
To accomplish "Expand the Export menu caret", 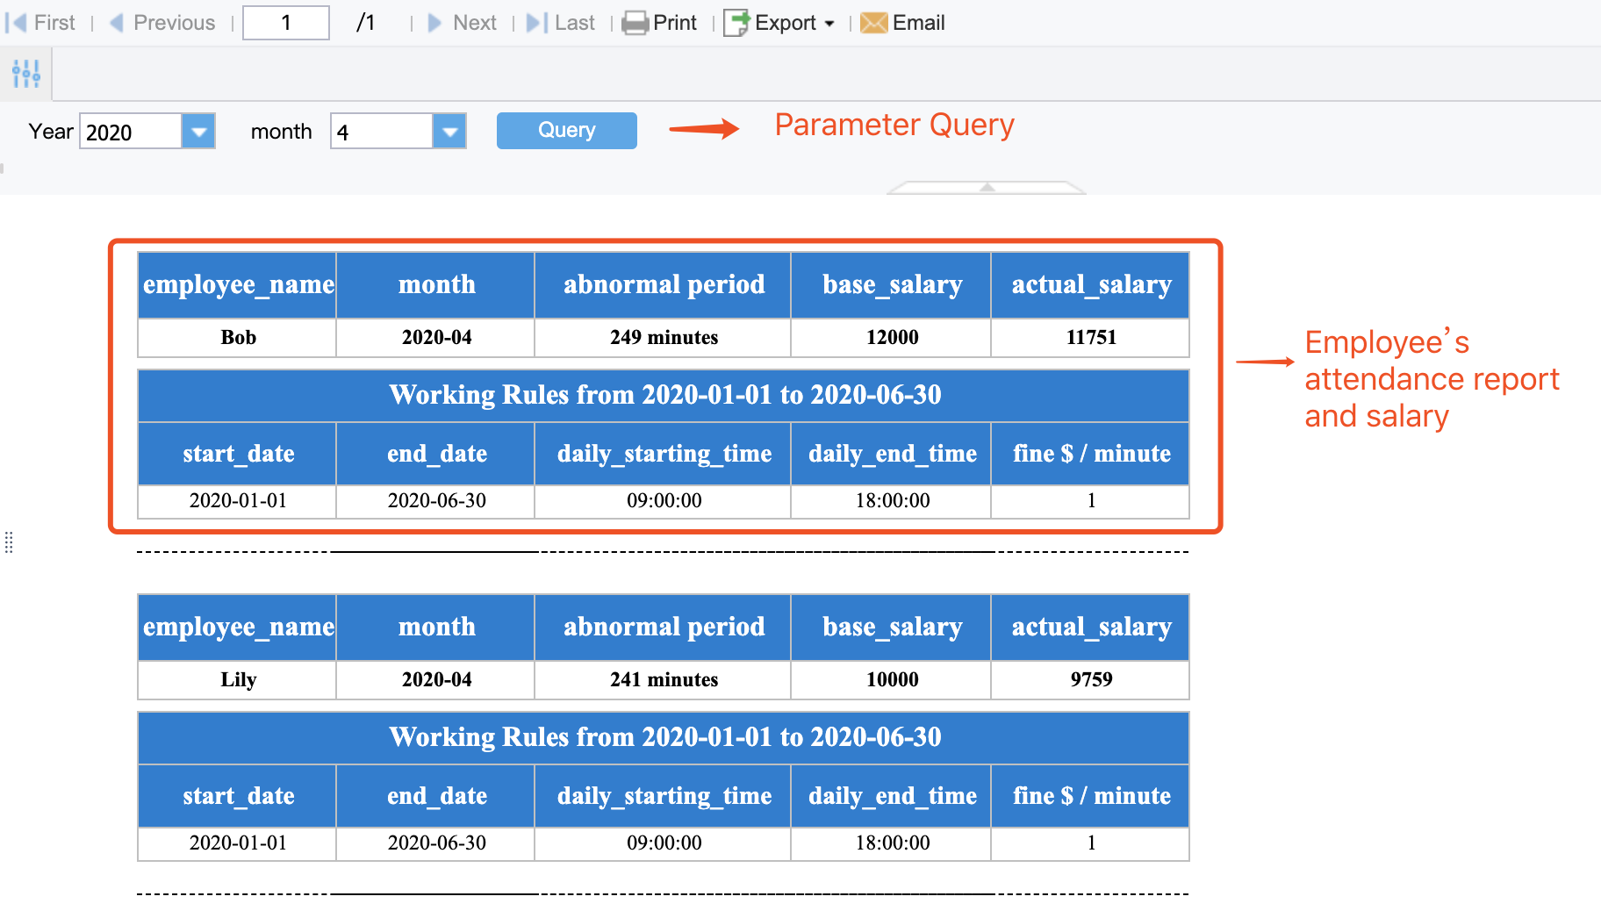I will [829, 24].
